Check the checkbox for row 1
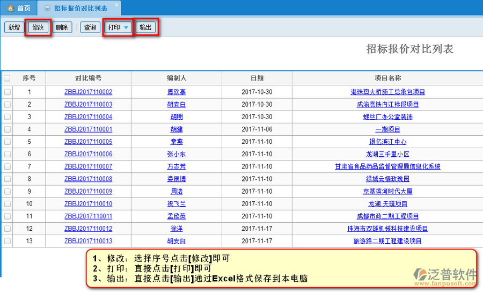Viewport: 483px width, 292px height. click(x=7, y=92)
